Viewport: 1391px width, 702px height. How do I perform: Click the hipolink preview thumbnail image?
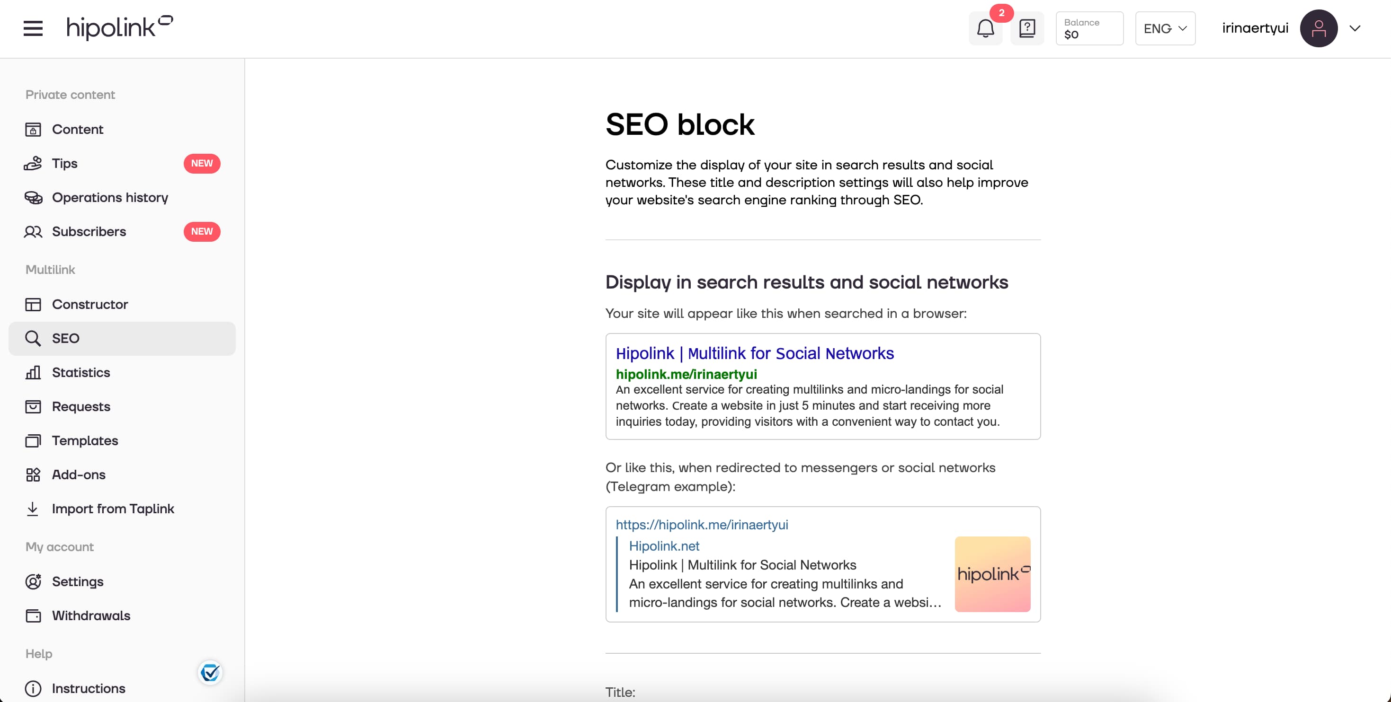click(x=992, y=574)
